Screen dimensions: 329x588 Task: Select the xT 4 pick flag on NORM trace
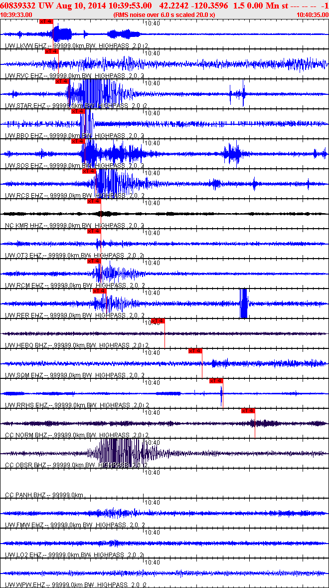tap(248, 411)
